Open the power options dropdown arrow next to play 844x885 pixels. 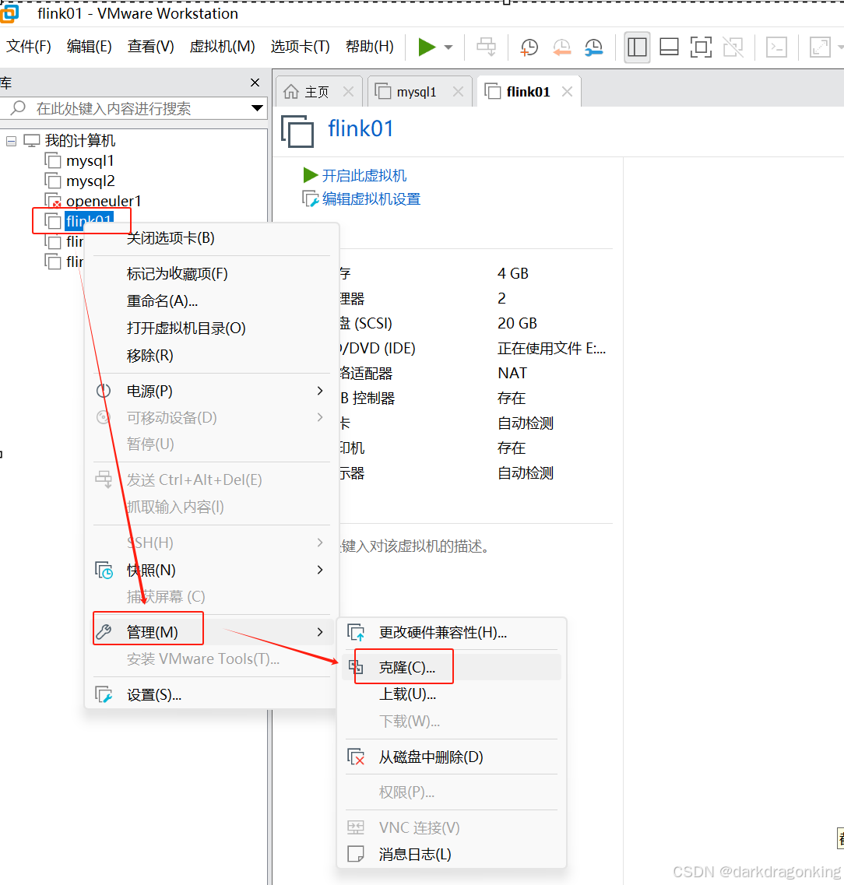(x=448, y=47)
